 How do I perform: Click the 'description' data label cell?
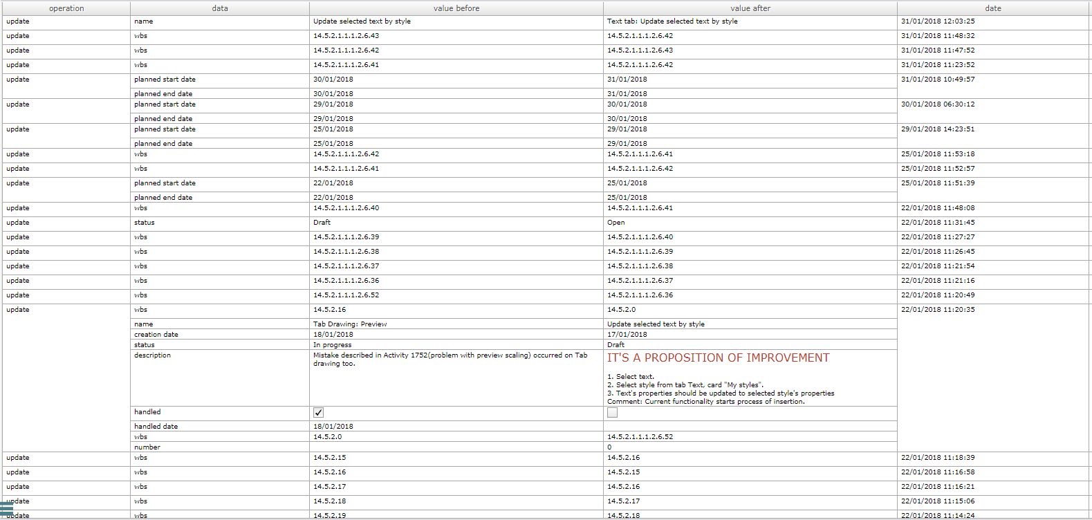[x=152, y=355]
